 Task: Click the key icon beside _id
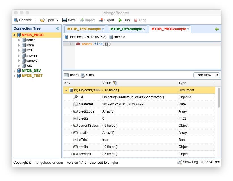[x=75, y=97]
